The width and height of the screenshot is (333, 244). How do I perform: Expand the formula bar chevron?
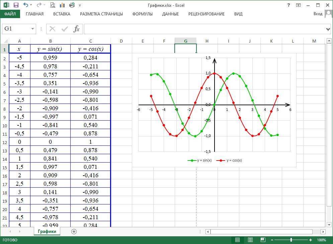pos(328,29)
